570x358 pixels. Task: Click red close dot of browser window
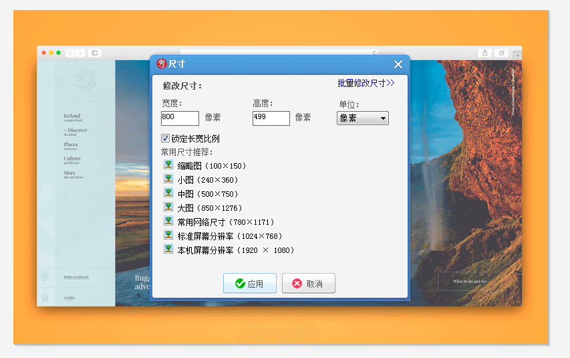tap(44, 53)
